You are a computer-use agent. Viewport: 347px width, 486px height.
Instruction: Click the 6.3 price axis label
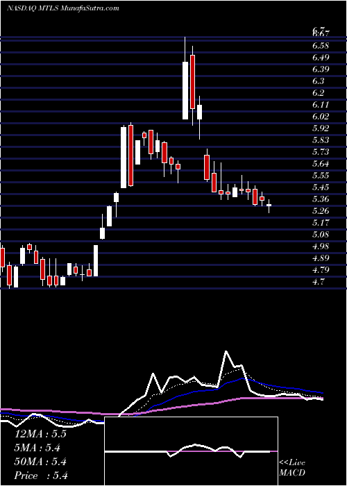(x=319, y=81)
